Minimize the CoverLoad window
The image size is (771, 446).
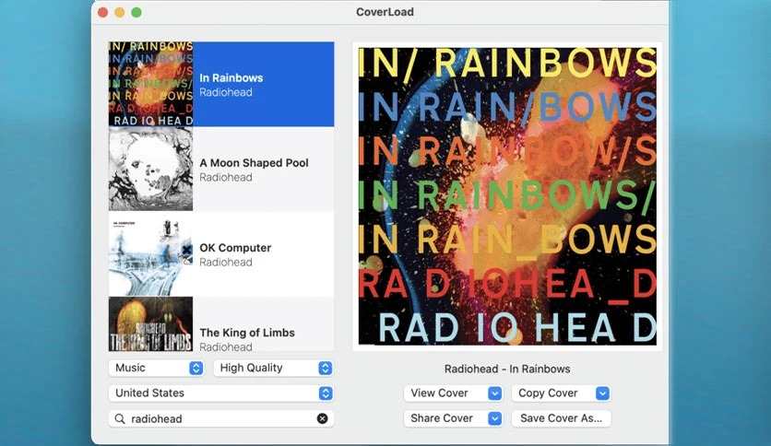click(x=120, y=12)
